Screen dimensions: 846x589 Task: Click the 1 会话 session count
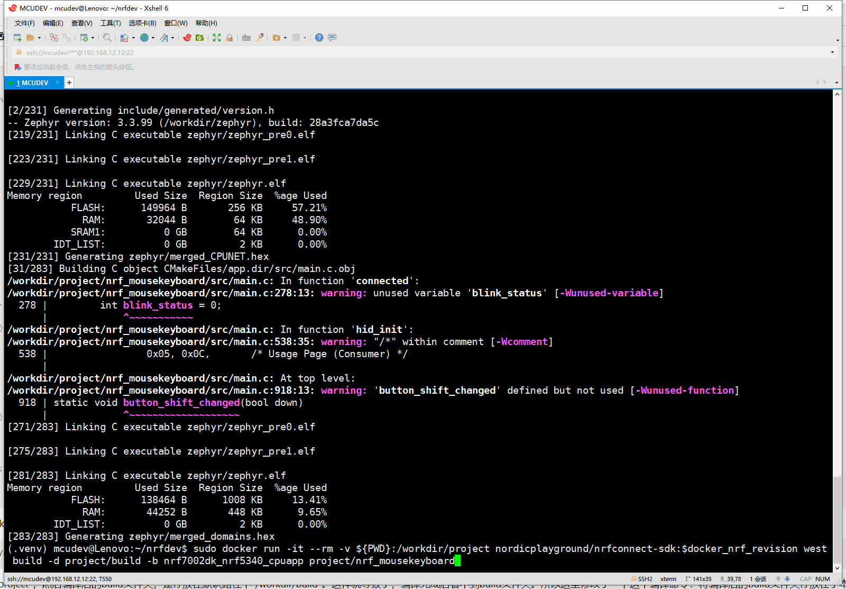tap(758, 579)
